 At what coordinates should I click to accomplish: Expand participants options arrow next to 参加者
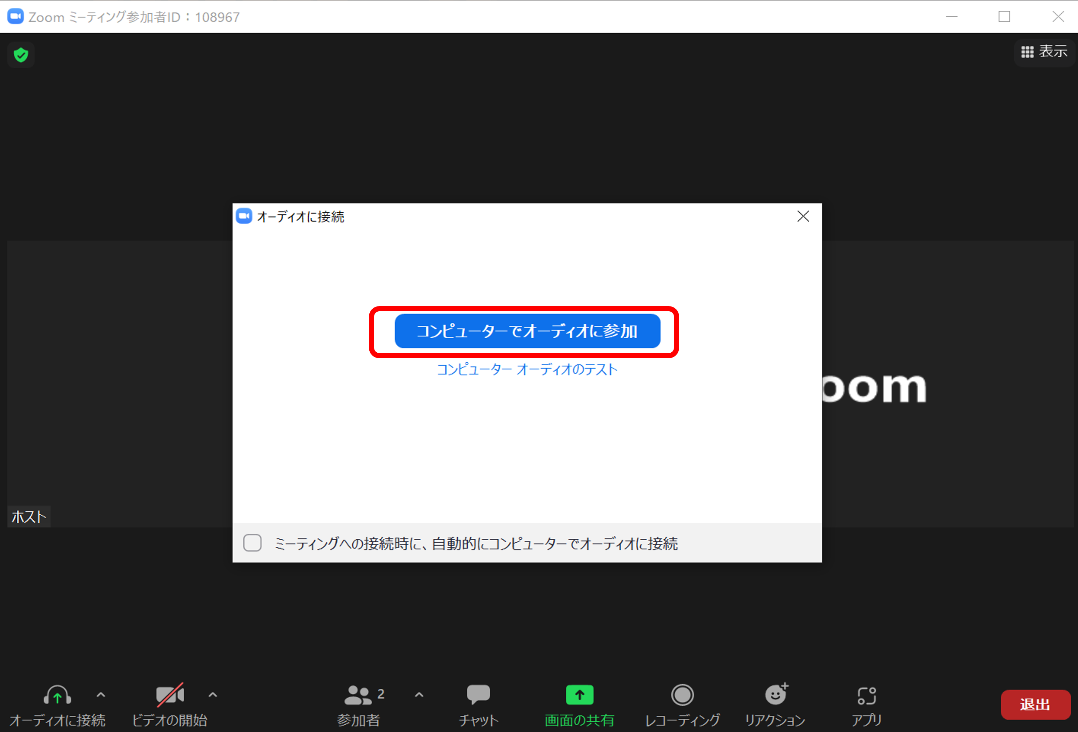click(419, 694)
